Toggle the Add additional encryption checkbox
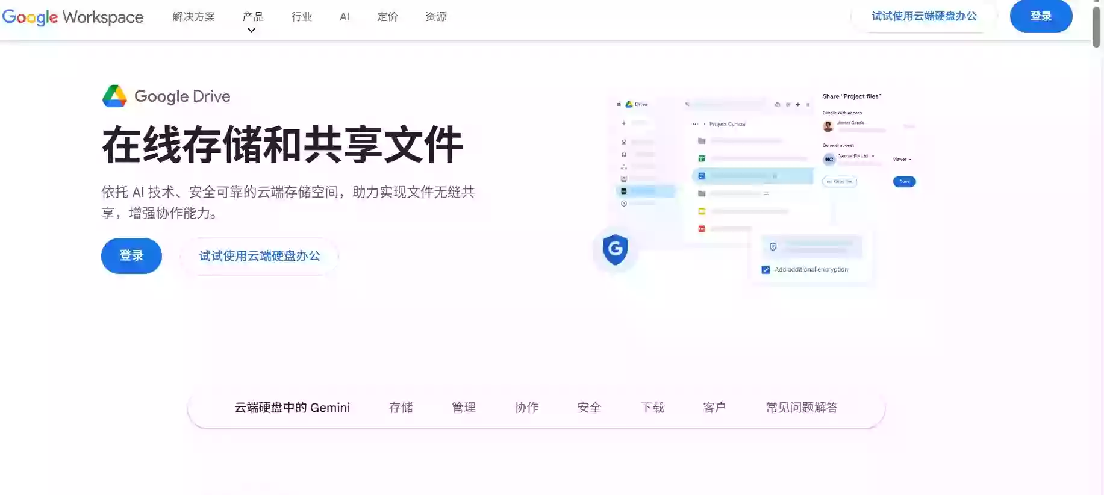 [766, 270]
